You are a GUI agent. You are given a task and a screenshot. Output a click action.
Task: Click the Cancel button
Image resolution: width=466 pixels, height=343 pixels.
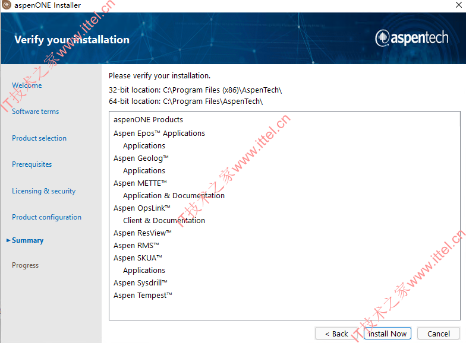pos(439,334)
